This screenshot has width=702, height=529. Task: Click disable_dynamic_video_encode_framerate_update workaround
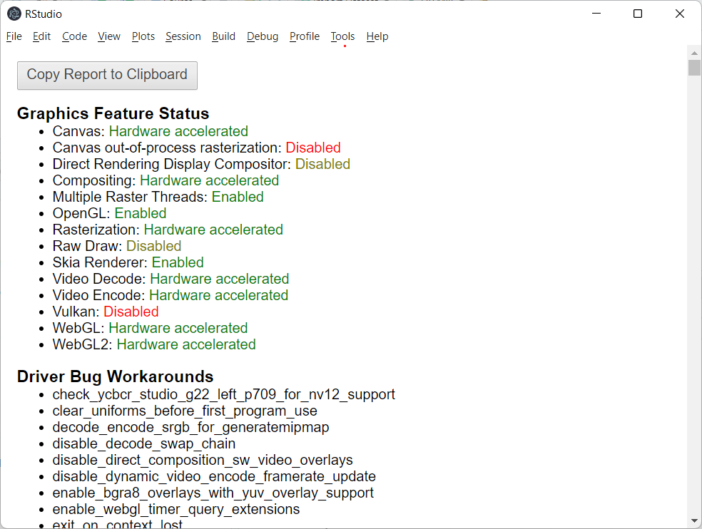(x=214, y=477)
